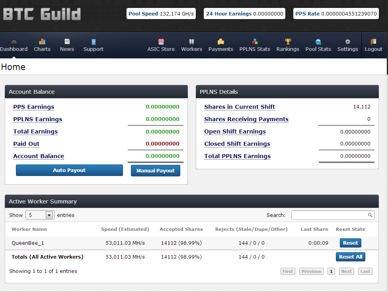This screenshot has width=388, height=292.
Task: Expand the Show entries dropdown
Action: point(40,215)
